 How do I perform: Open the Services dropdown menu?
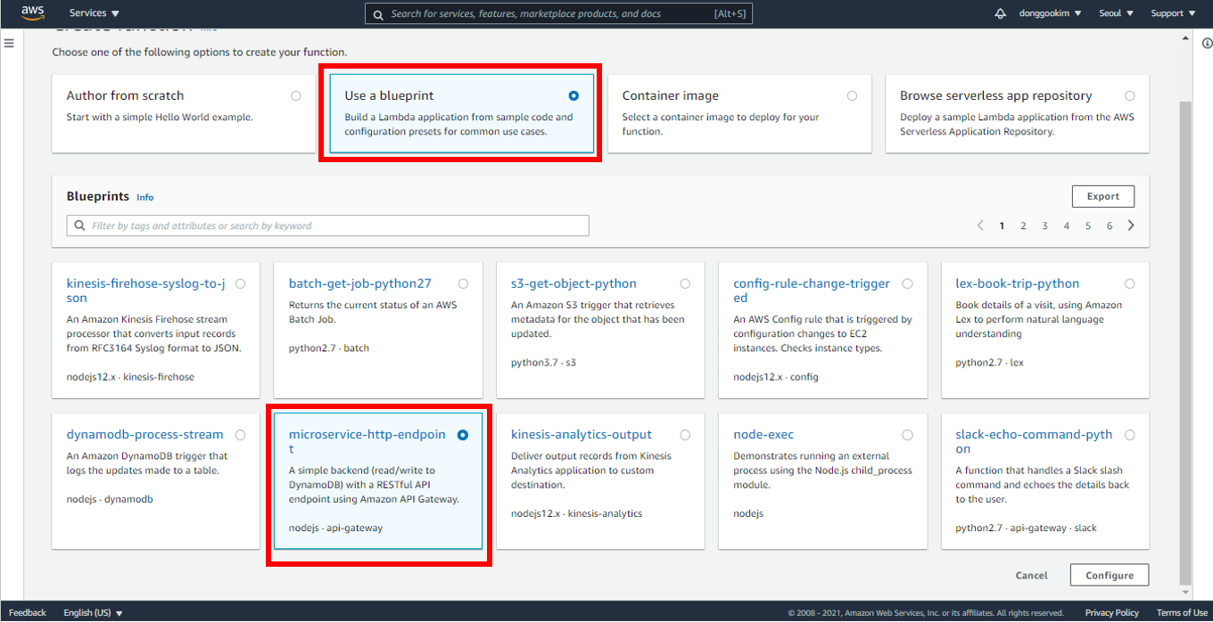coord(95,13)
